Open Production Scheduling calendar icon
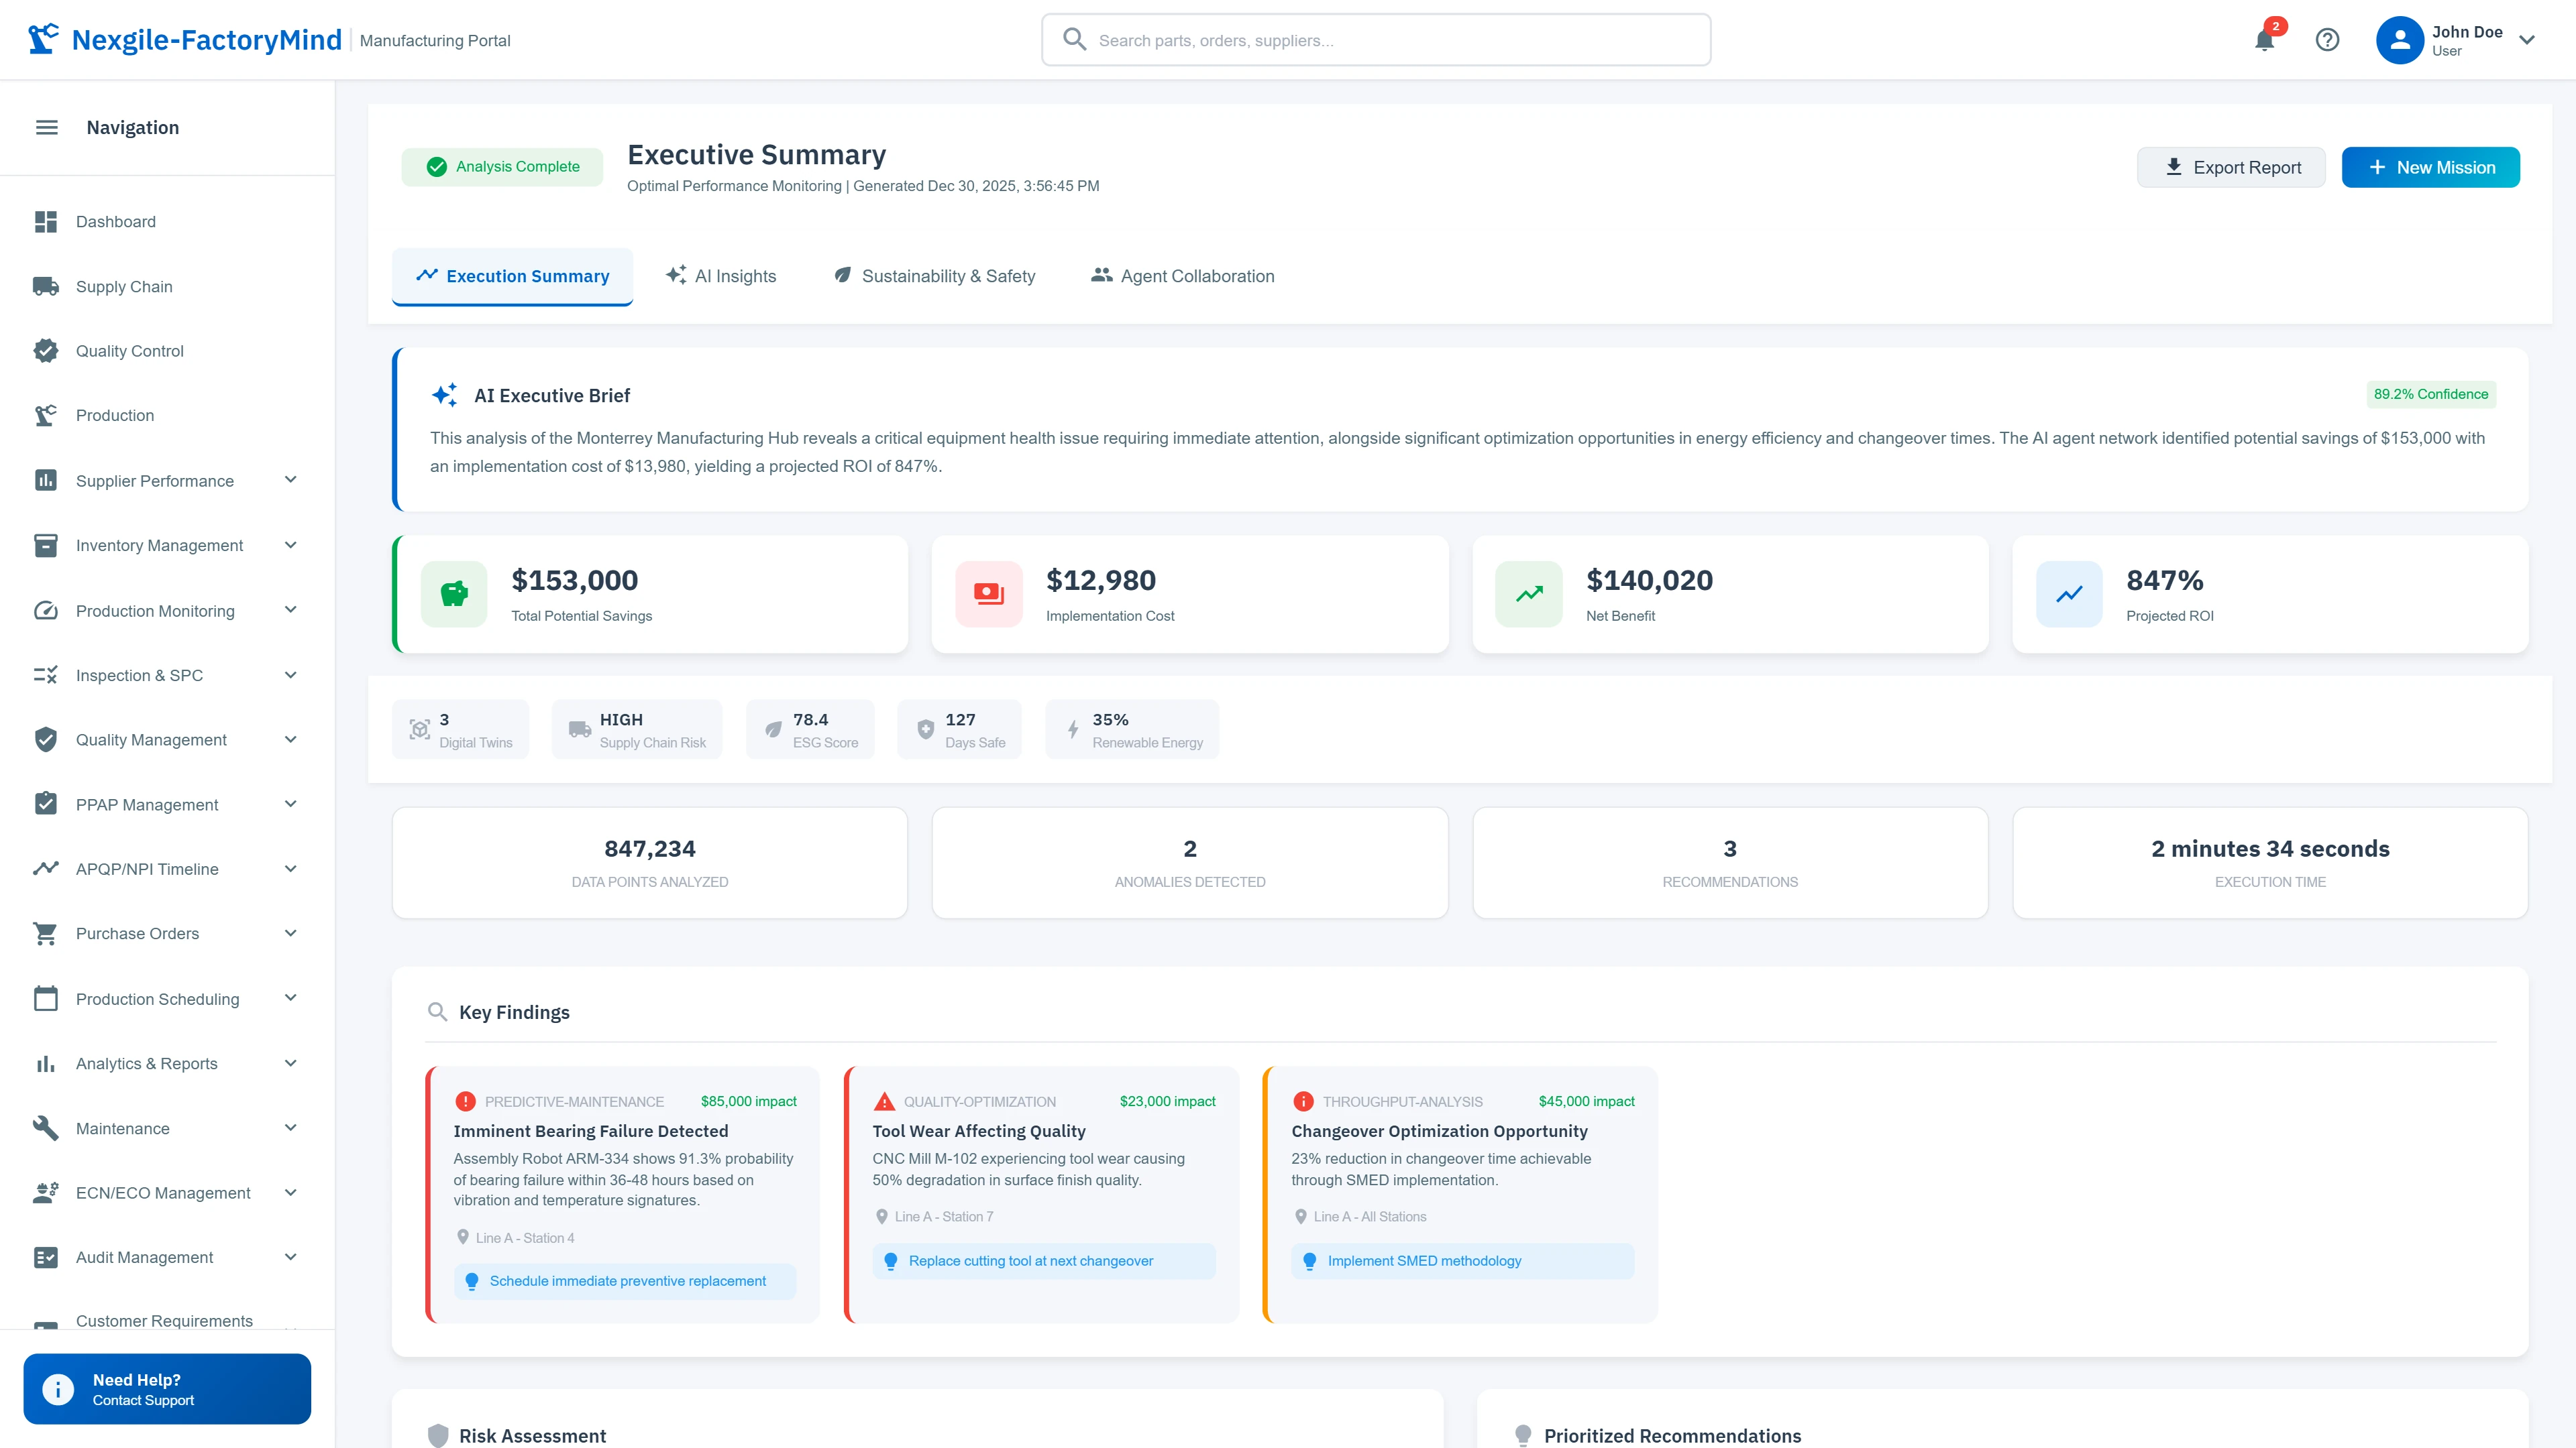Screen dimensions: 2576x1448 tap(46, 998)
